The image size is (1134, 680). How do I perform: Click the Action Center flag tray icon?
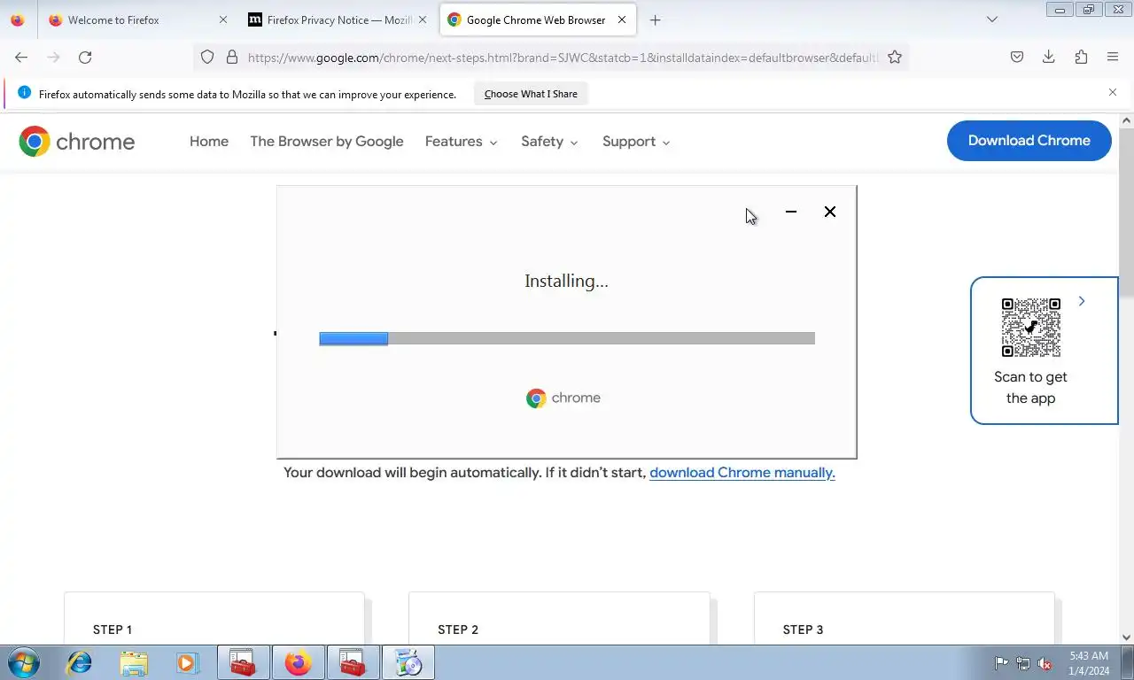pos(1001,663)
